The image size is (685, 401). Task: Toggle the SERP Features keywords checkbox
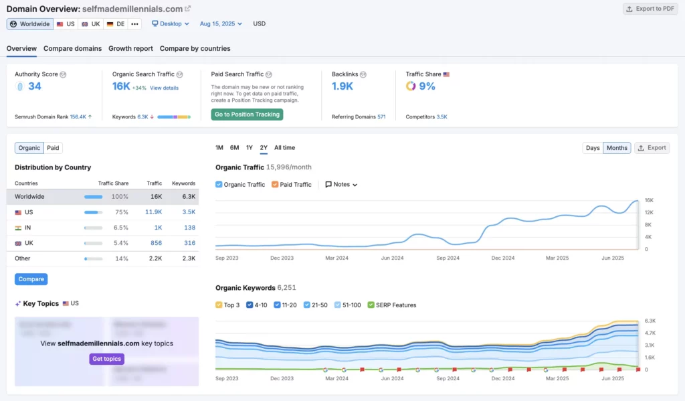click(371, 305)
